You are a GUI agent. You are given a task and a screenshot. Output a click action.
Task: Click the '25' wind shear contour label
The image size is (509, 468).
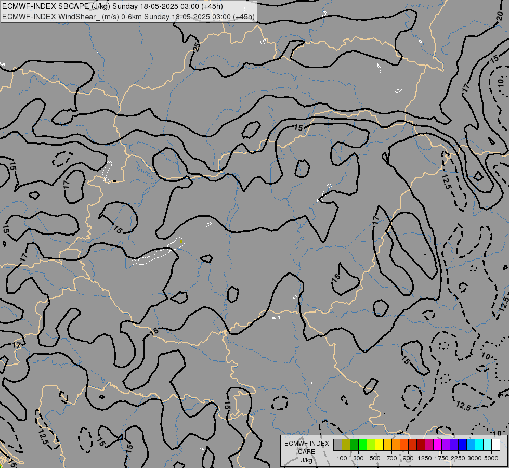pyautogui.click(x=197, y=47)
